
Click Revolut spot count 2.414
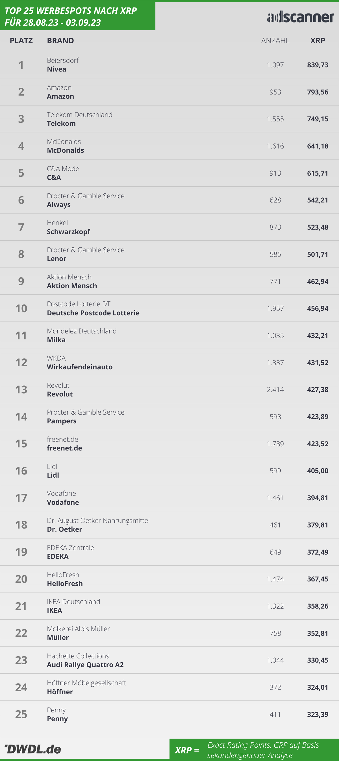(275, 389)
